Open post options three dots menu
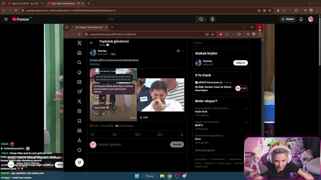 click(183, 51)
